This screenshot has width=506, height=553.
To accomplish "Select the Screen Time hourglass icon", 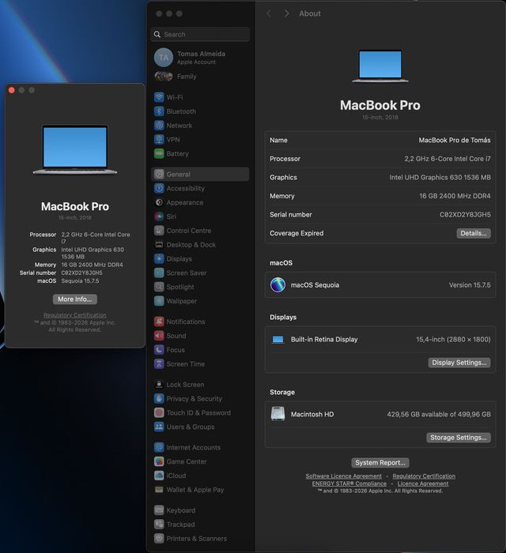I will [x=159, y=363].
